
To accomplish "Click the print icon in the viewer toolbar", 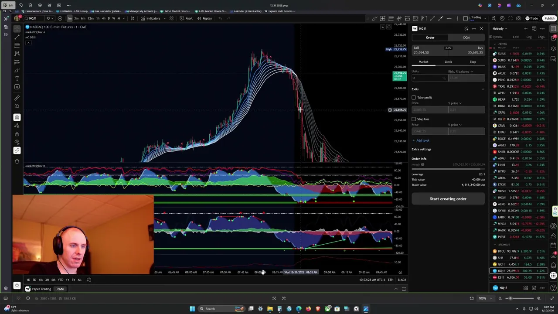I will (x=40, y=5).
